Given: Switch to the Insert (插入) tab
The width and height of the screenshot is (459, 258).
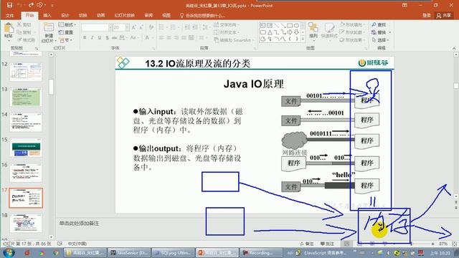Looking at the screenshot, I should (x=47, y=15).
